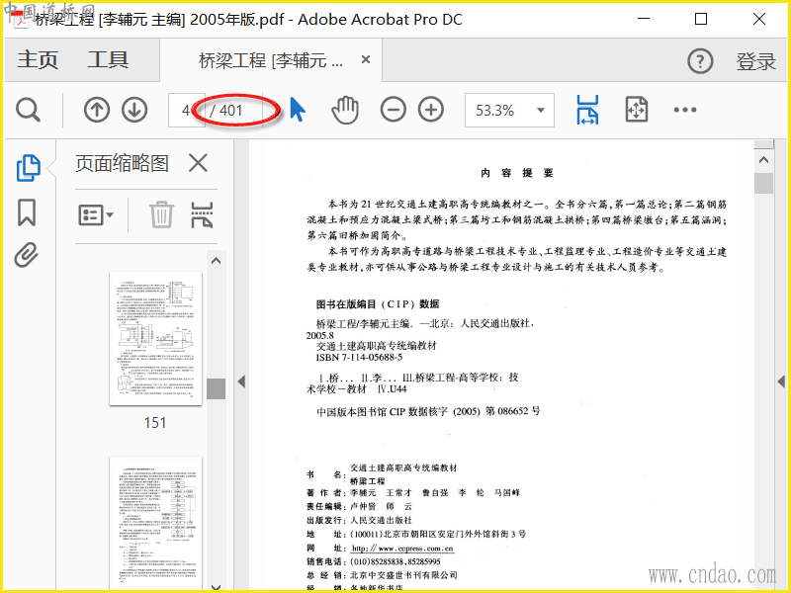Click the fit full page icon
This screenshot has height=593, width=791.
[x=636, y=110]
